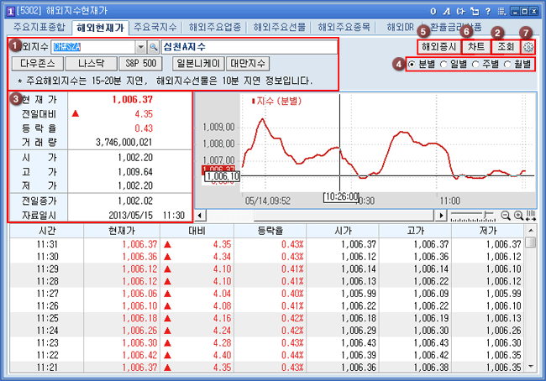Image resolution: width=546 pixels, height=381 pixels.
Task: Zoom in the chart with plus magnifier
Action: click(x=518, y=216)
